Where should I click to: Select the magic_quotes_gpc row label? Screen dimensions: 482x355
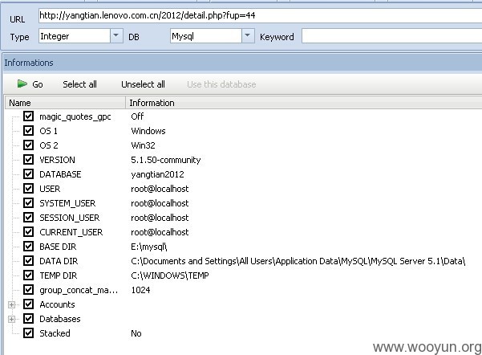tap(75, 116)
